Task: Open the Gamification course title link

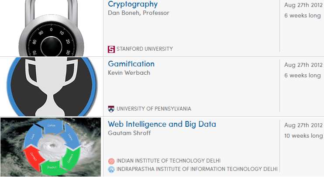Action: 131,64
